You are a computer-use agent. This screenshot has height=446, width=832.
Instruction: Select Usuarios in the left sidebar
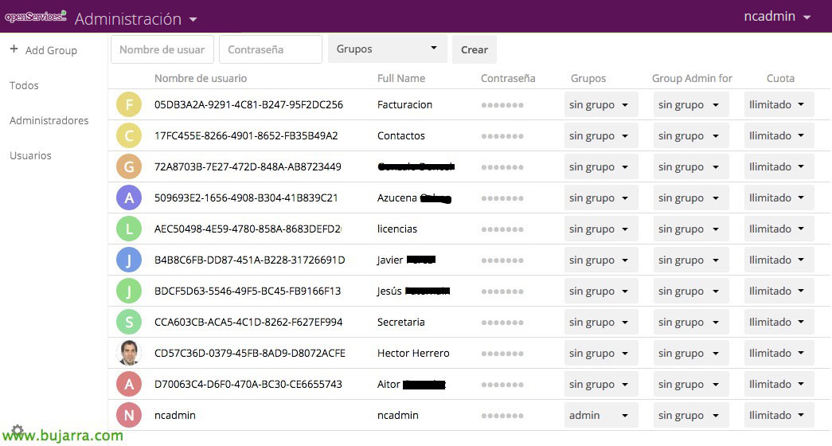pos(30,155)
